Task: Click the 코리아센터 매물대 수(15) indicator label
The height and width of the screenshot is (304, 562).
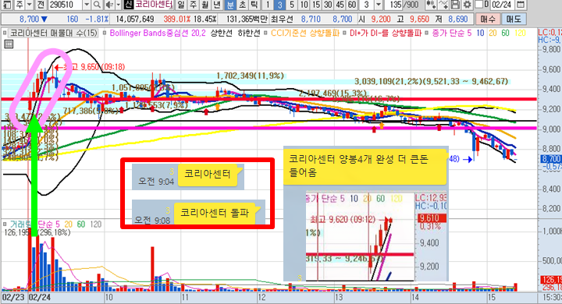Action: 54,33
